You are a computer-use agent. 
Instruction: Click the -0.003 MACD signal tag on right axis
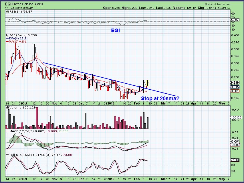(x=235, y=145)
